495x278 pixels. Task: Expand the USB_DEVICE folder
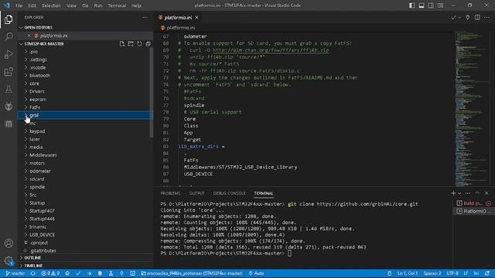pos(85,235)
